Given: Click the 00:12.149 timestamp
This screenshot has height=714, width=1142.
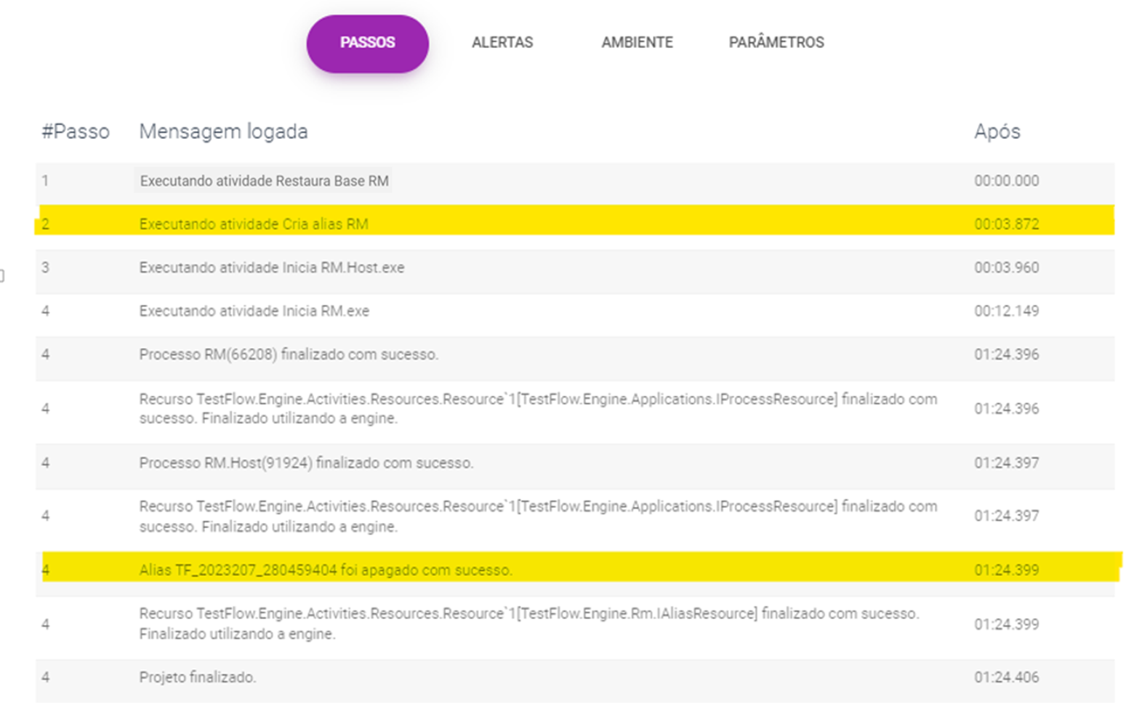Looking at the screenshot, I should [1006, 312].
